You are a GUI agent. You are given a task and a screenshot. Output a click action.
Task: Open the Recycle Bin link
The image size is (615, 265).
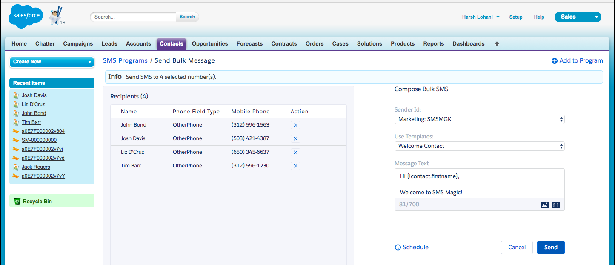[x=37, y=201]
